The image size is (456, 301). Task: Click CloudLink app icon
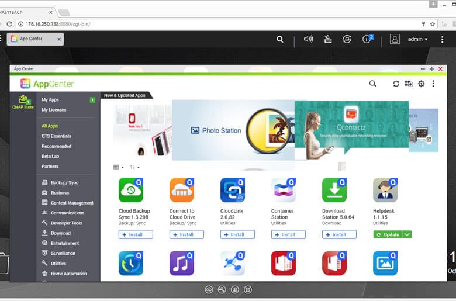pos(233,190)
